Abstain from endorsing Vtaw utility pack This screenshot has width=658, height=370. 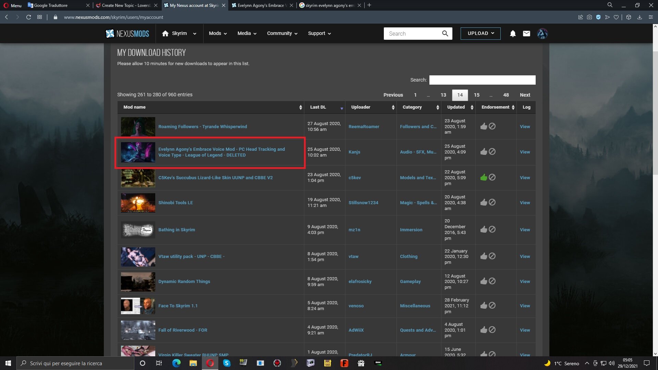tap(492, 256)
